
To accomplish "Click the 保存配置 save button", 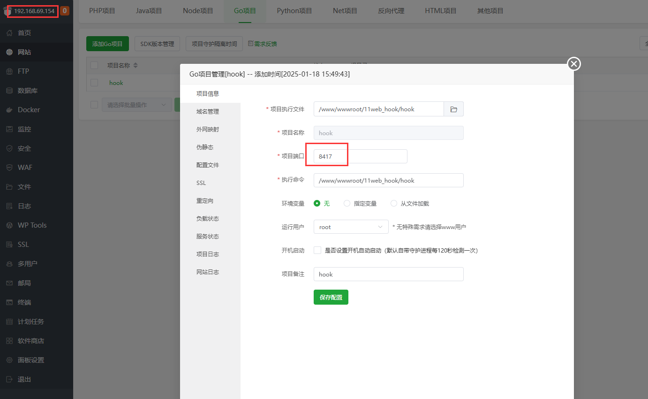I will click(x=331, y=297).
